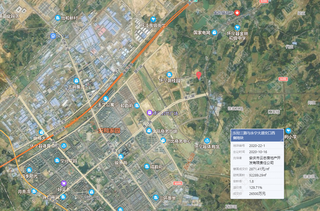This screenshot has width=320, height=211.
Task: Click the 安和家园 area label
Action: click(109, 131)
